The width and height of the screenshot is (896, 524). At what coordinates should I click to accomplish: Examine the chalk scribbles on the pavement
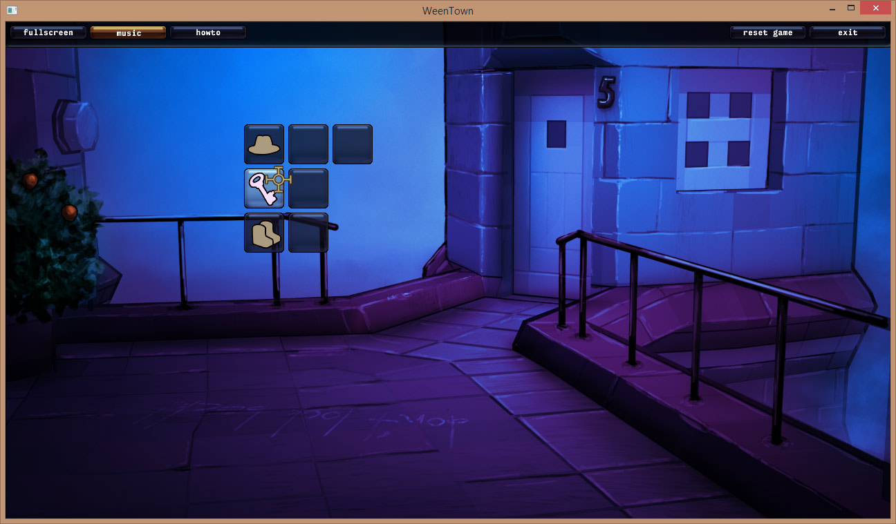point(373,421)
